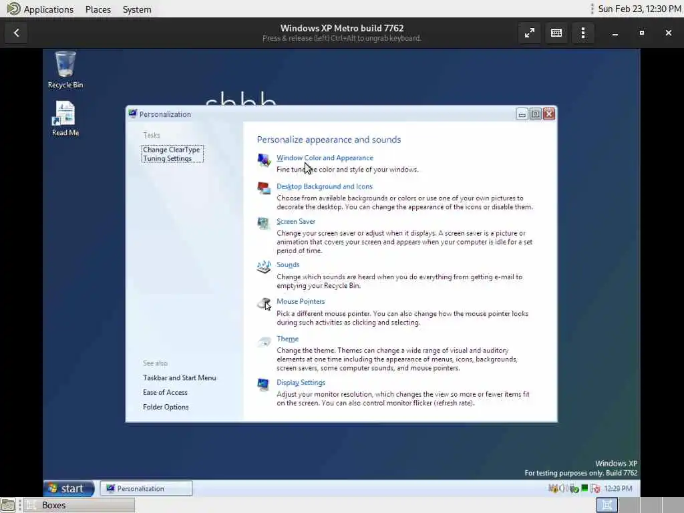
Task: Click the volume speaker tray icon
Action: [x=563, y=488]
